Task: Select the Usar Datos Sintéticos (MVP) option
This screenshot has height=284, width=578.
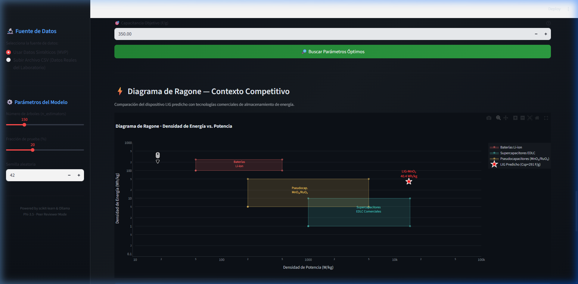Action: tap(8, 52)
